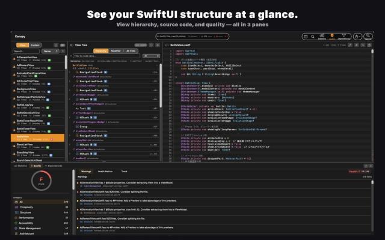Select BattleStockListView in file list
This screenshot has width=385, height=240.
pos(38,114)
